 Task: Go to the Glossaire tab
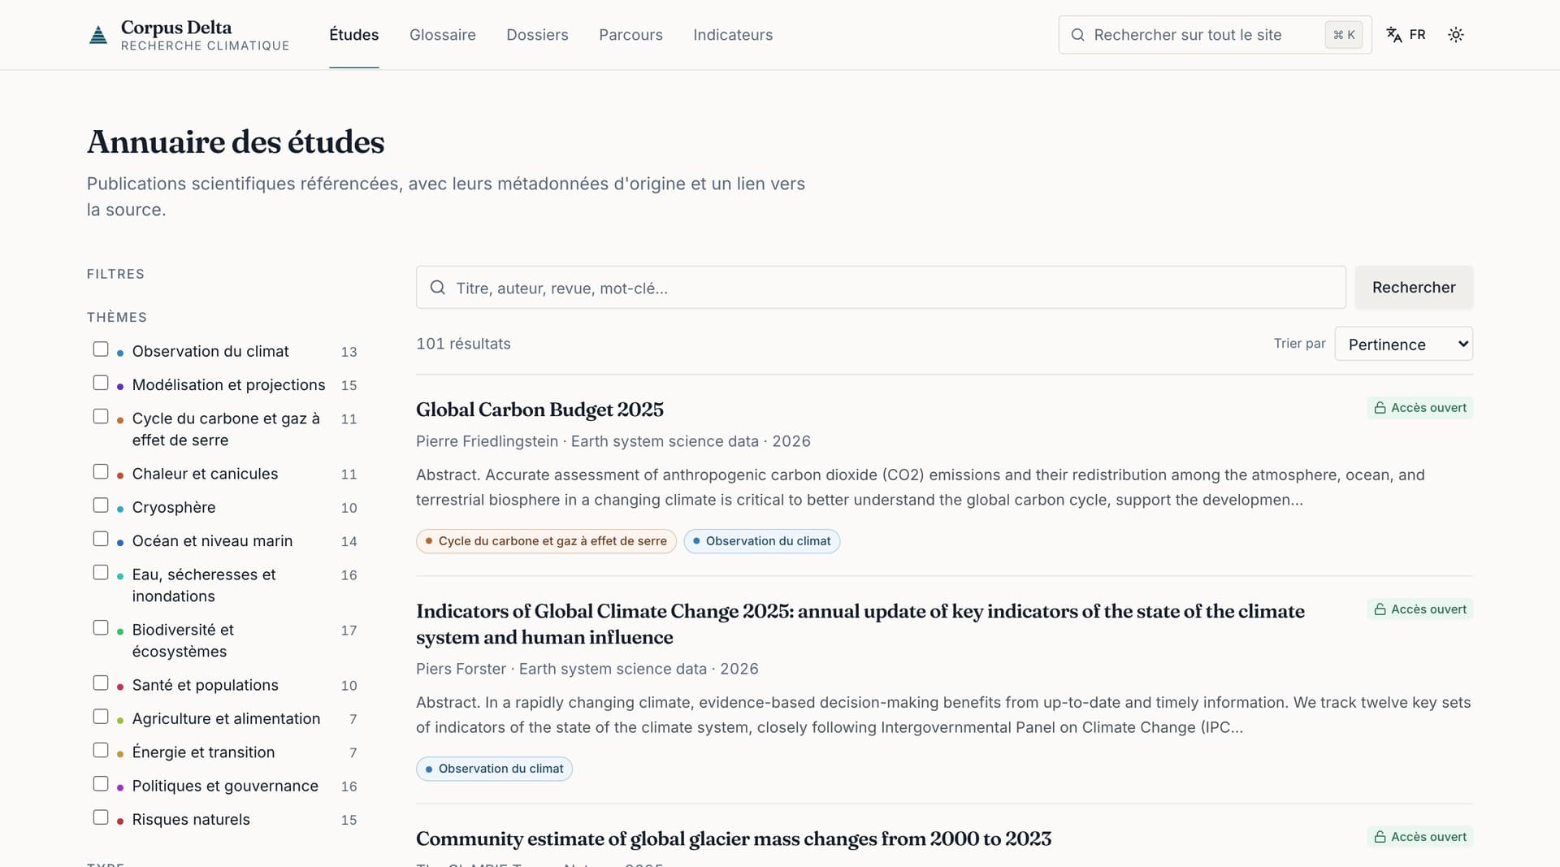[x=443, y=35]
